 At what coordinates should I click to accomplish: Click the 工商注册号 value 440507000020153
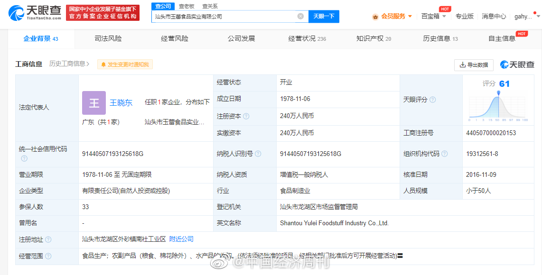[x=491, y=133]
